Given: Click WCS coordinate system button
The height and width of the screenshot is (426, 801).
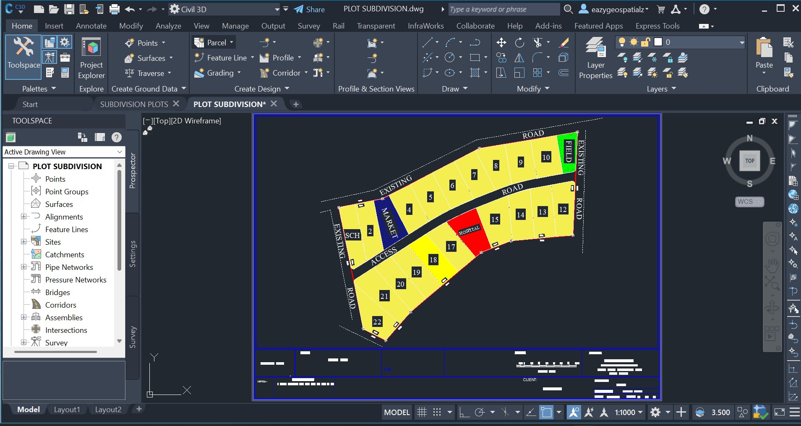Looking at the screenshot, I should pos(750,201).
